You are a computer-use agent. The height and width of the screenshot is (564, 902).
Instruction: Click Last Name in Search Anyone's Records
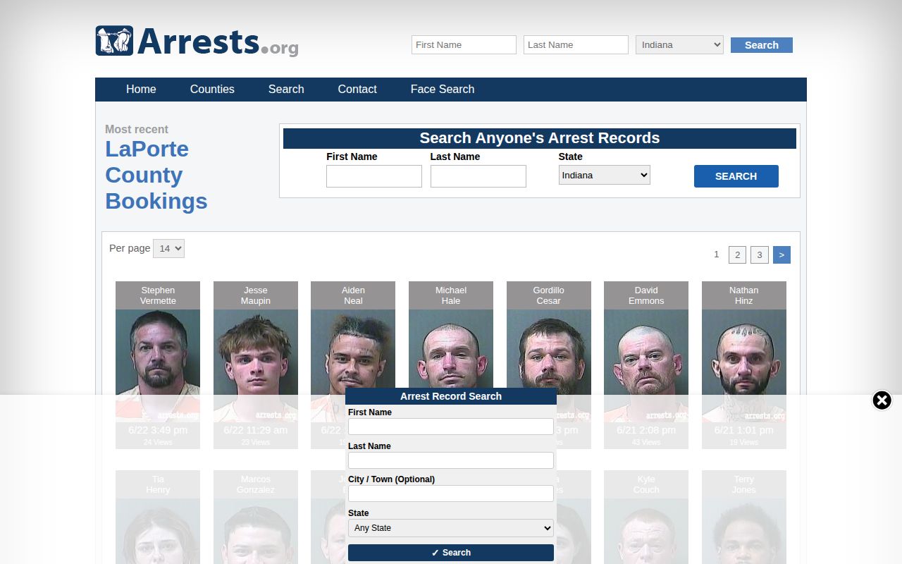click(478, 176)
